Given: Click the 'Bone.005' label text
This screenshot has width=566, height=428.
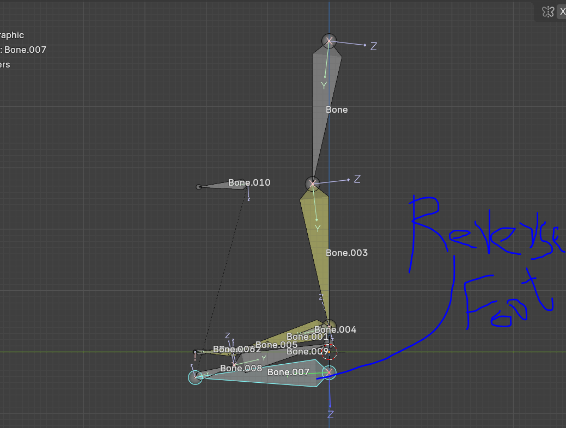Looking at the screenshot, I should (277, 345).
